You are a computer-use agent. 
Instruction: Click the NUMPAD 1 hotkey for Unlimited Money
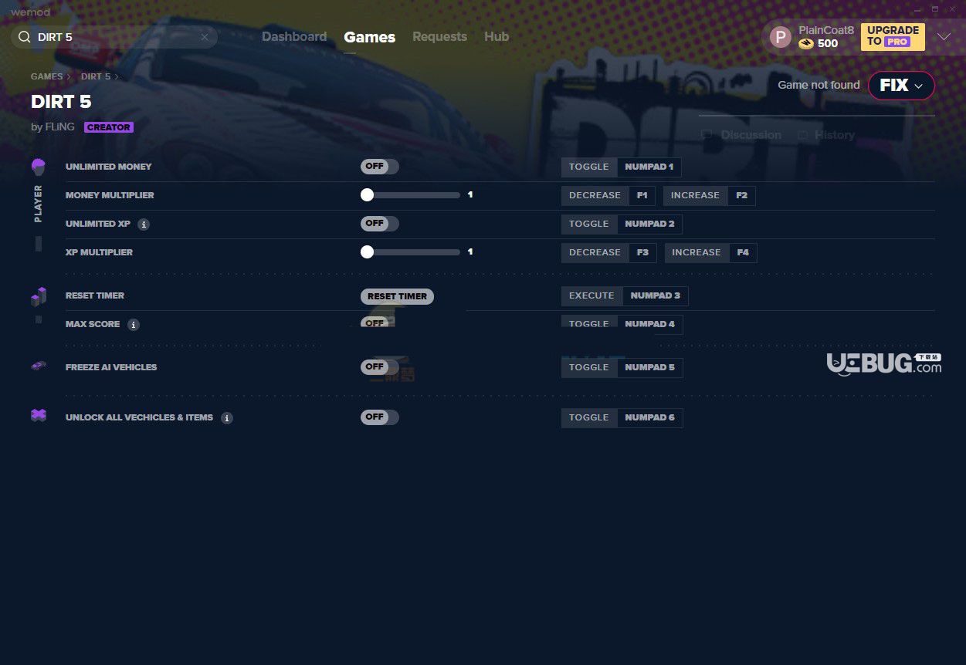(x=649, y=167)
